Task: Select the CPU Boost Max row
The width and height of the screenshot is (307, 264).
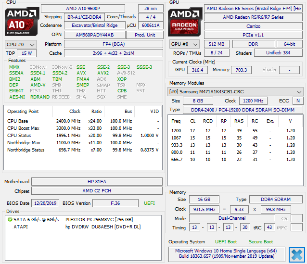Action: (83, 128)
